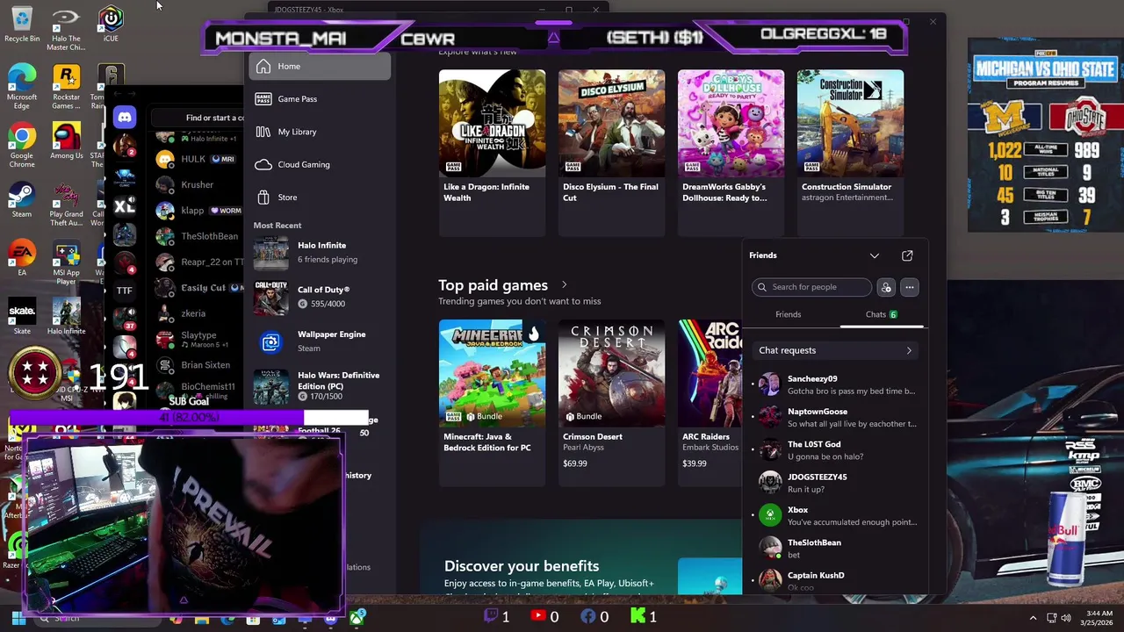Click the Discord home logo icon
The image size is (1124, 632).
click(125, 117)
